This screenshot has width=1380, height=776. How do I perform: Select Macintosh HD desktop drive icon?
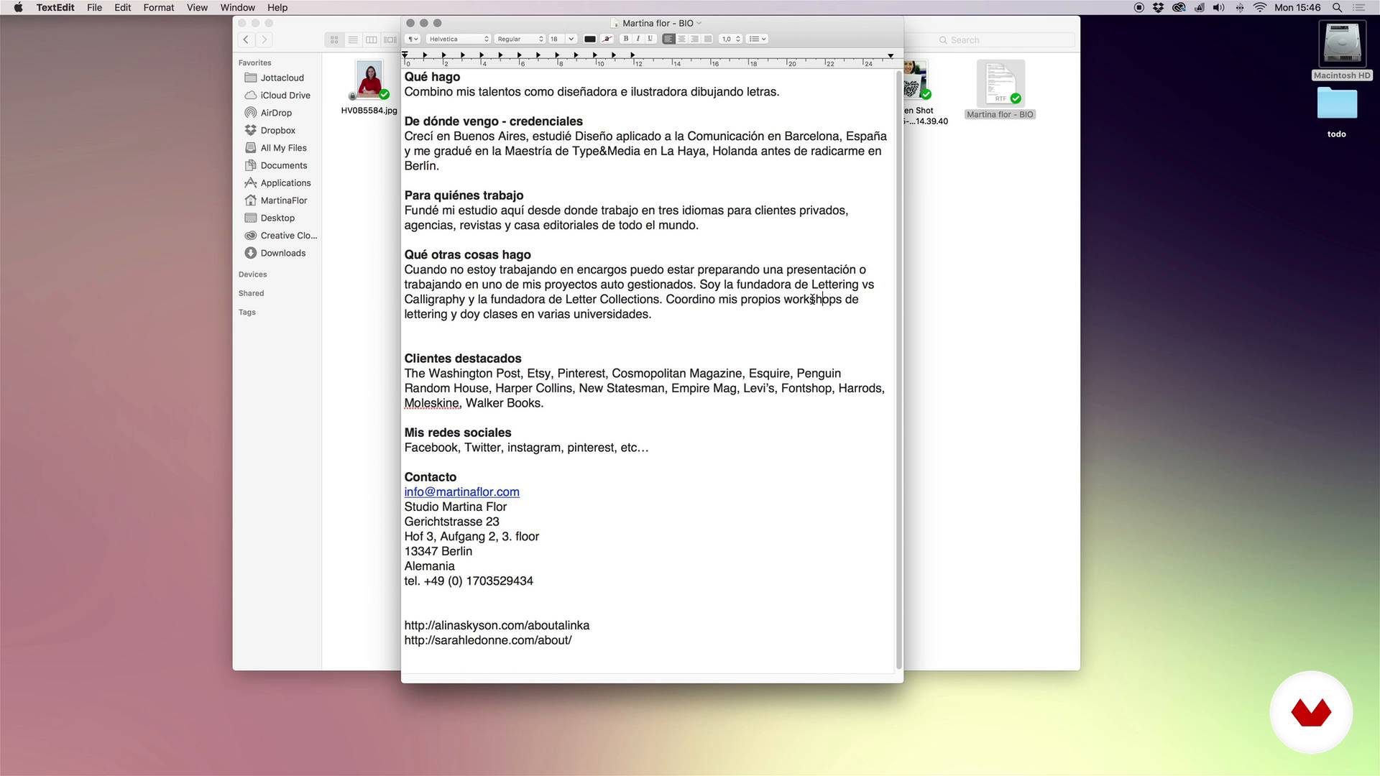[1341, 45]
